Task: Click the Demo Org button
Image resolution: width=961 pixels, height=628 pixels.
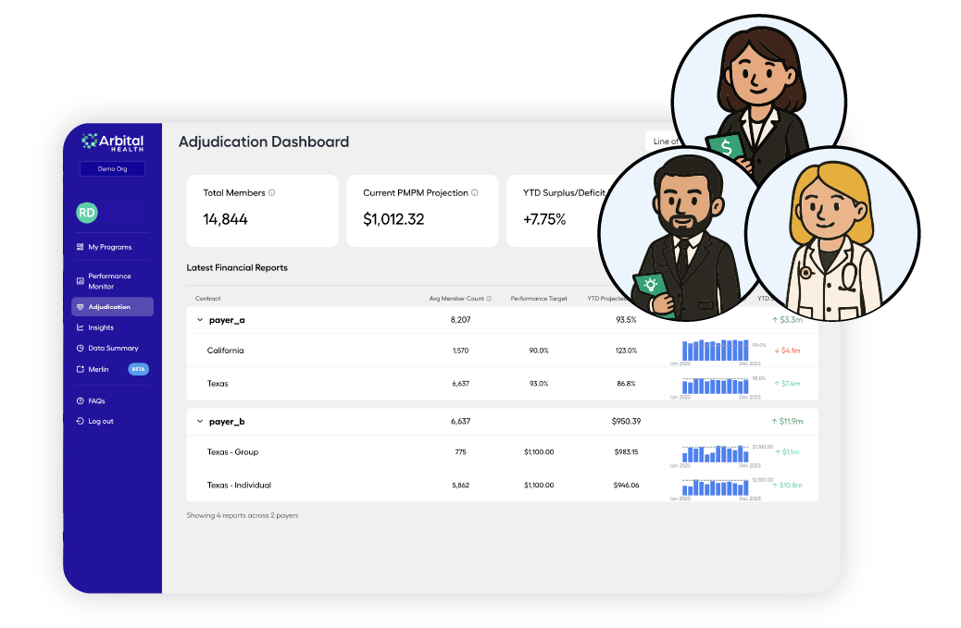Action: tap(111, 168)
